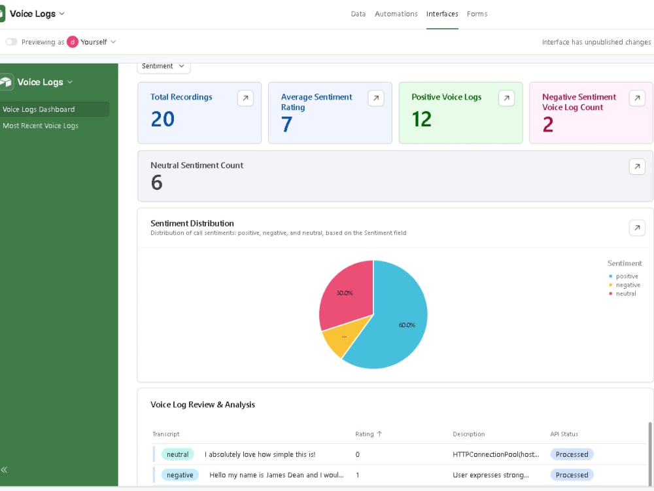Viewport: 654px width, 491px height.
Task: Click the pink 30.0% pie slice
Action: coord(346,297)
